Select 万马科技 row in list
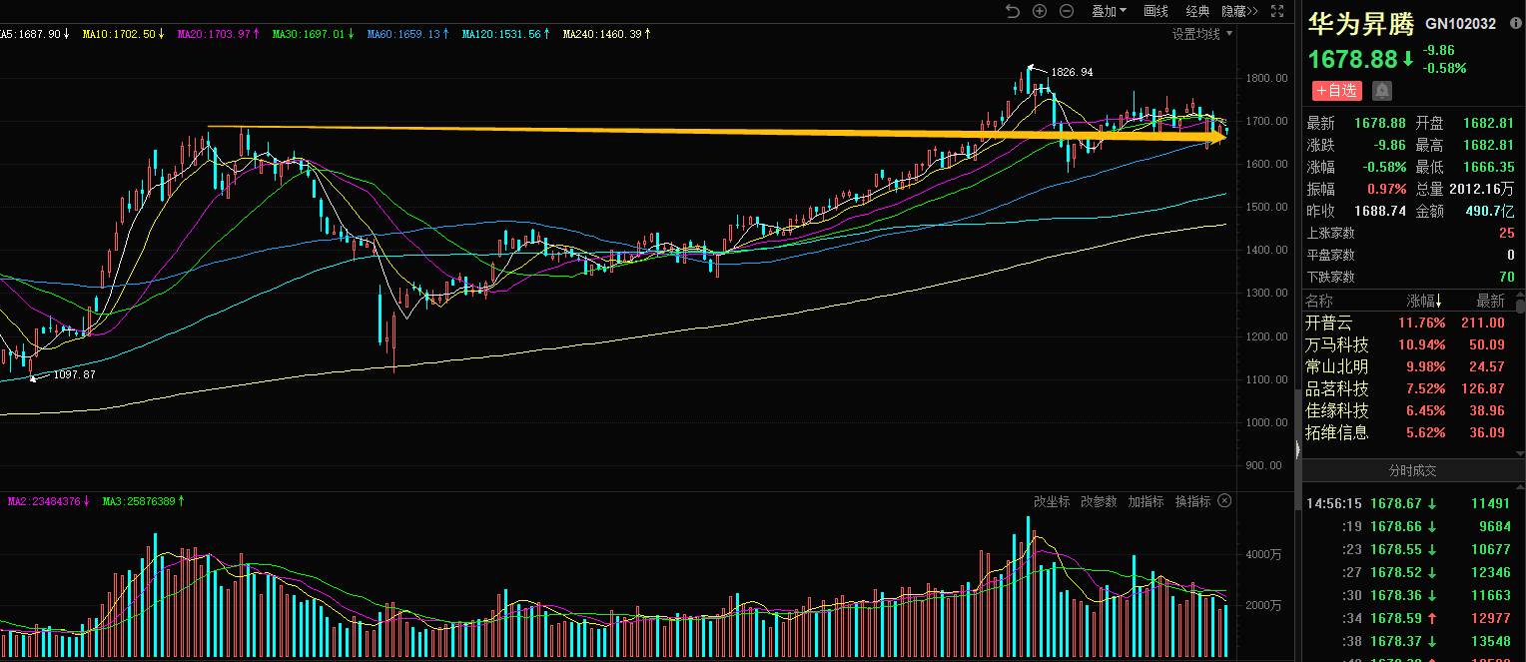The image size is (1526, 662). pyautogui.click(x=1408, y=344)
